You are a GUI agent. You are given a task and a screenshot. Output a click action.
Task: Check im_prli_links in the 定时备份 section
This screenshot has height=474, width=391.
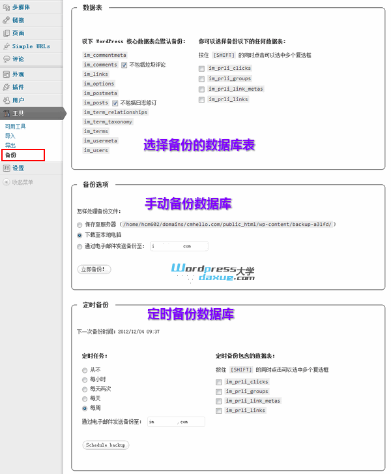point(219,411)
